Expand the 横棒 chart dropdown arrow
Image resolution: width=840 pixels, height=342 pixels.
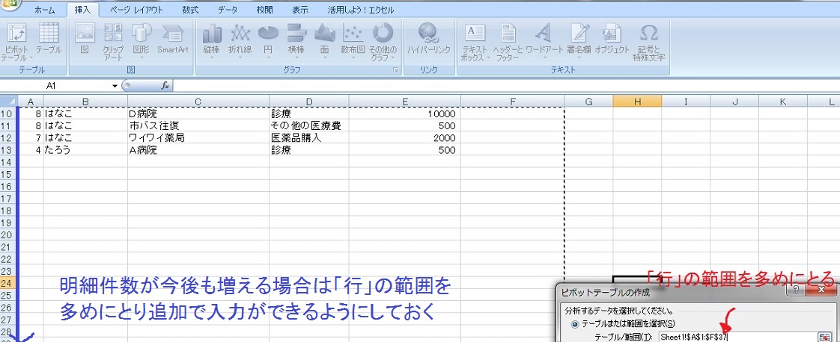(x=296, y=57)
